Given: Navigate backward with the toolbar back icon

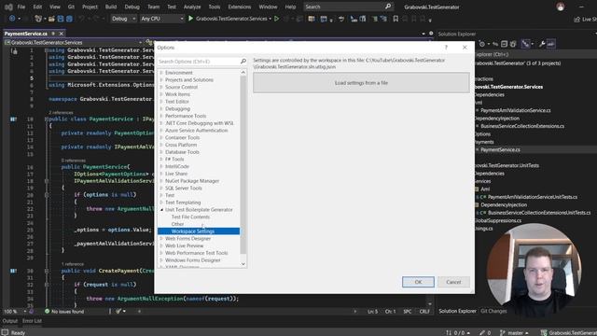Looking at the screenshot, I should pos(12,19).
